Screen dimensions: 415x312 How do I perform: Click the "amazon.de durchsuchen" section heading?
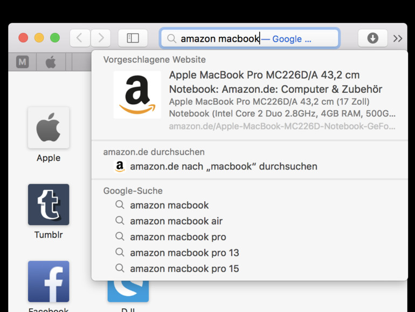click(x=154, y=152)
